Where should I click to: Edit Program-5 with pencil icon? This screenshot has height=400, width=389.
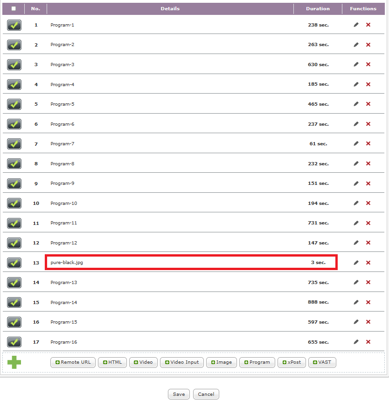(356, 104)
